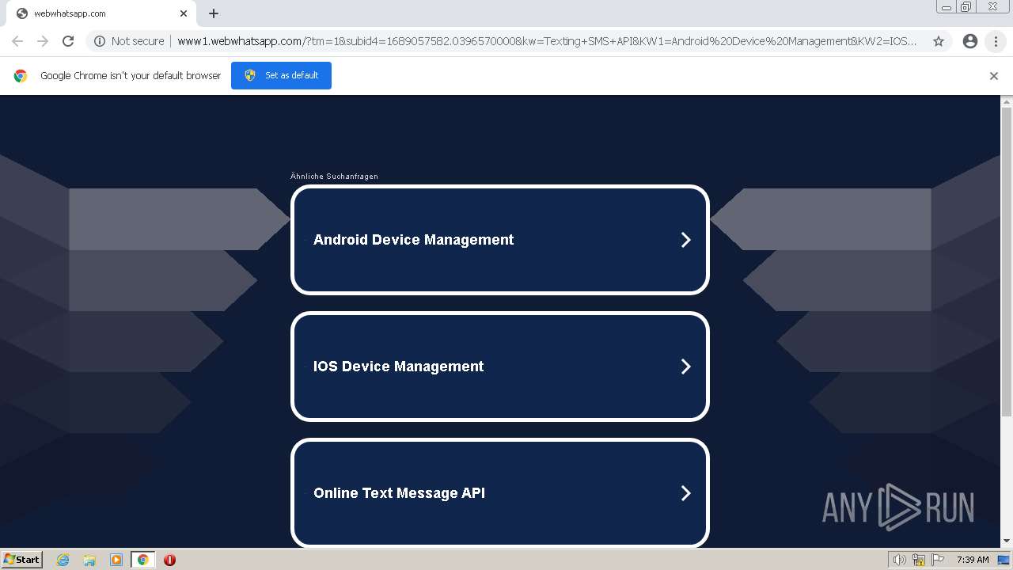The width and height of the screenshot is (1013, 570).
Task: Open the media player taskbar icon
Action: pos(116,560)
